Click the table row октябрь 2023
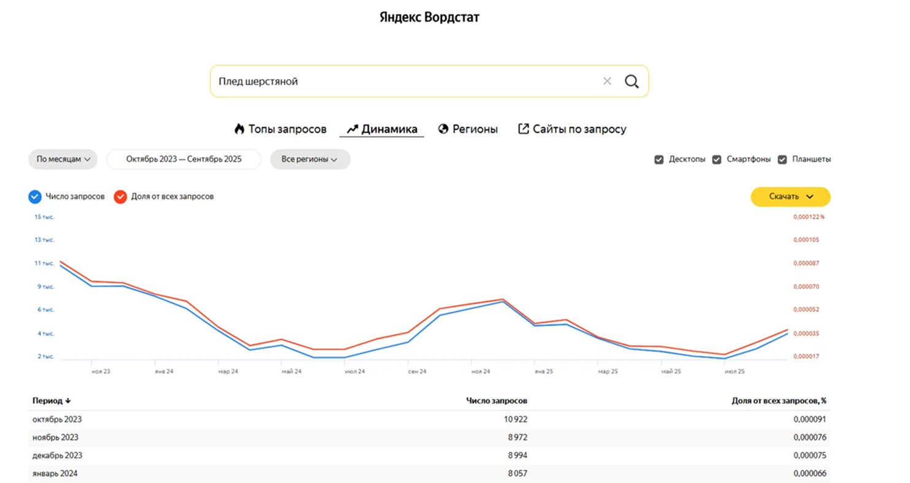Screen dimensions: 910x483 point(429,419)
